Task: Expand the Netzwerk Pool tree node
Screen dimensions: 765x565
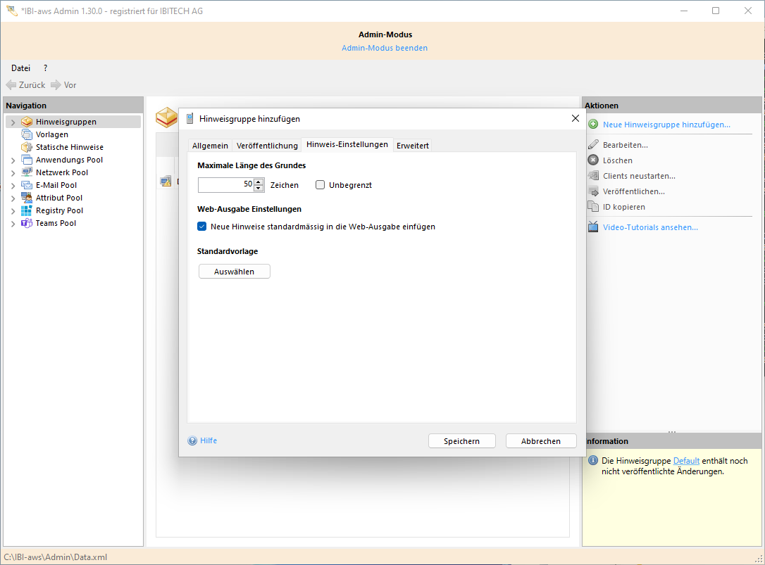Action: (x=13, y=172)
